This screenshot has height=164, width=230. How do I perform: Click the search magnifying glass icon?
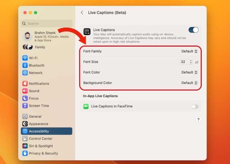pos(24,23)
